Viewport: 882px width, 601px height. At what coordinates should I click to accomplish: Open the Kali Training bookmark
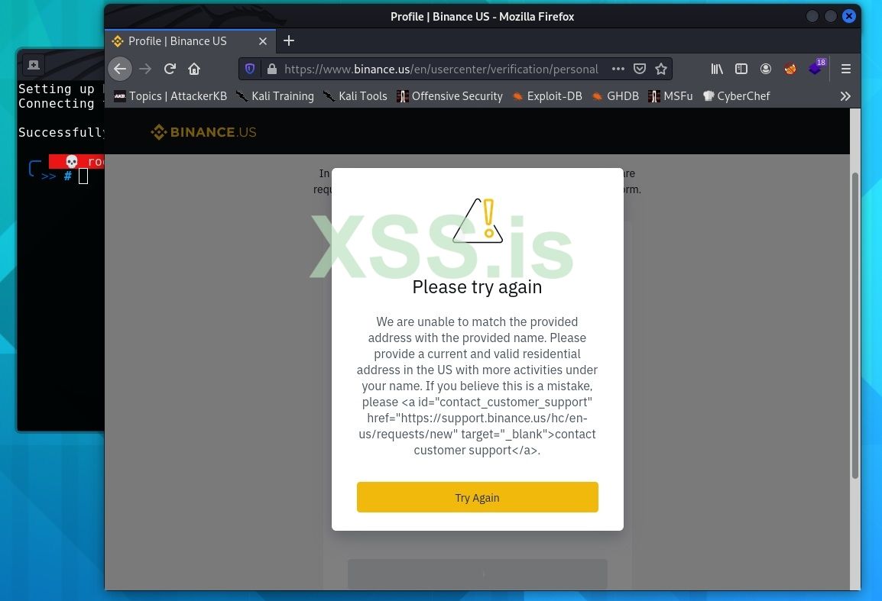pos(275,96)
